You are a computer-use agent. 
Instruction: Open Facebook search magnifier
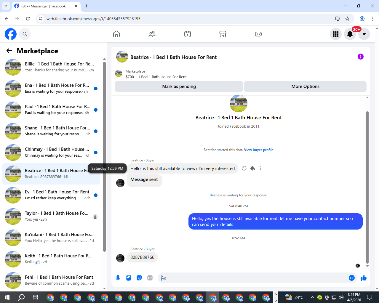click(x=25, y=34)
